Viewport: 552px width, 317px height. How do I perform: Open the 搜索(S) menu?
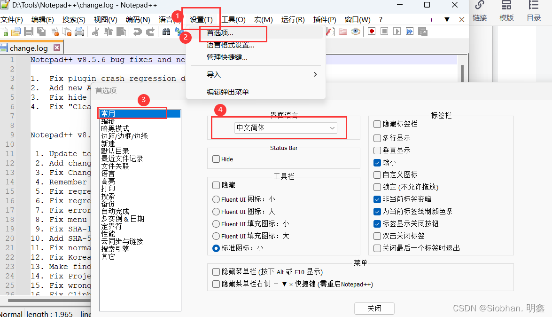tap(74, 20)
